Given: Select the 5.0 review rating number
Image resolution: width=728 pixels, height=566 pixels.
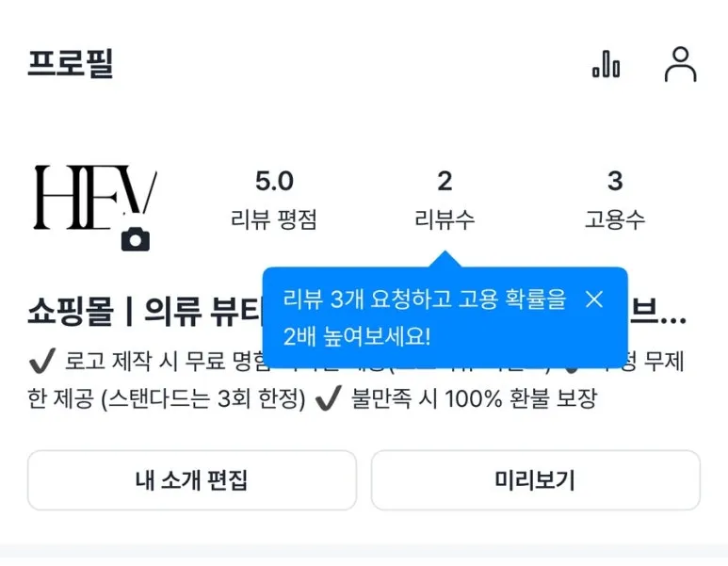Looking at the screenshot, I should (x=274, y=181).
